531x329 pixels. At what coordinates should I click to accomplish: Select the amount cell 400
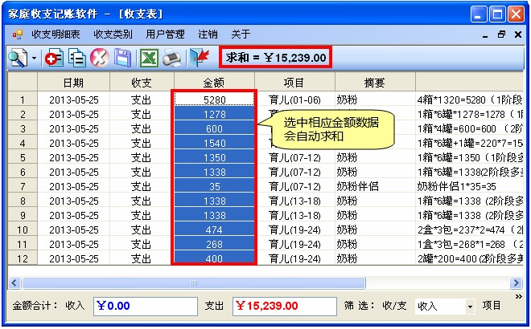[214, 258]
